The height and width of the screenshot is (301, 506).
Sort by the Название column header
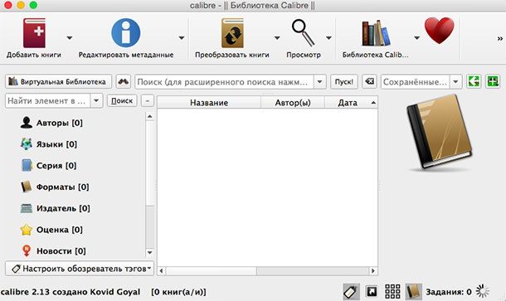[209, 103]
